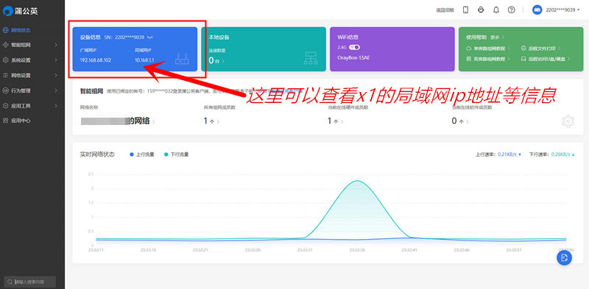The image size is (589, 289).
Task: Click the router icon in 设备信息 card
Action: tap(182, 59)
